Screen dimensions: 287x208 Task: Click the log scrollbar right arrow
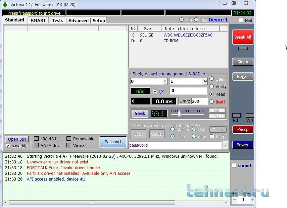tap(226, 203)
